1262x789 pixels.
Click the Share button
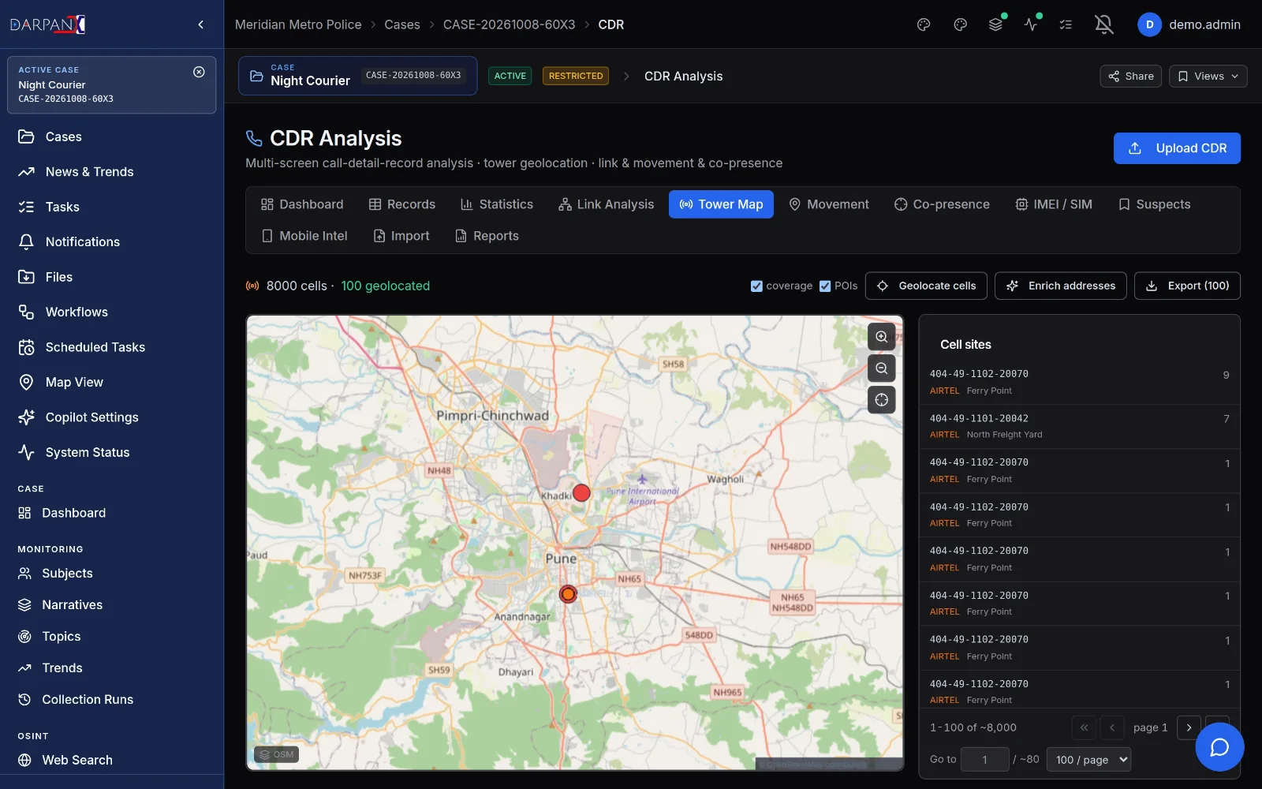click(x=1130, y=77)
